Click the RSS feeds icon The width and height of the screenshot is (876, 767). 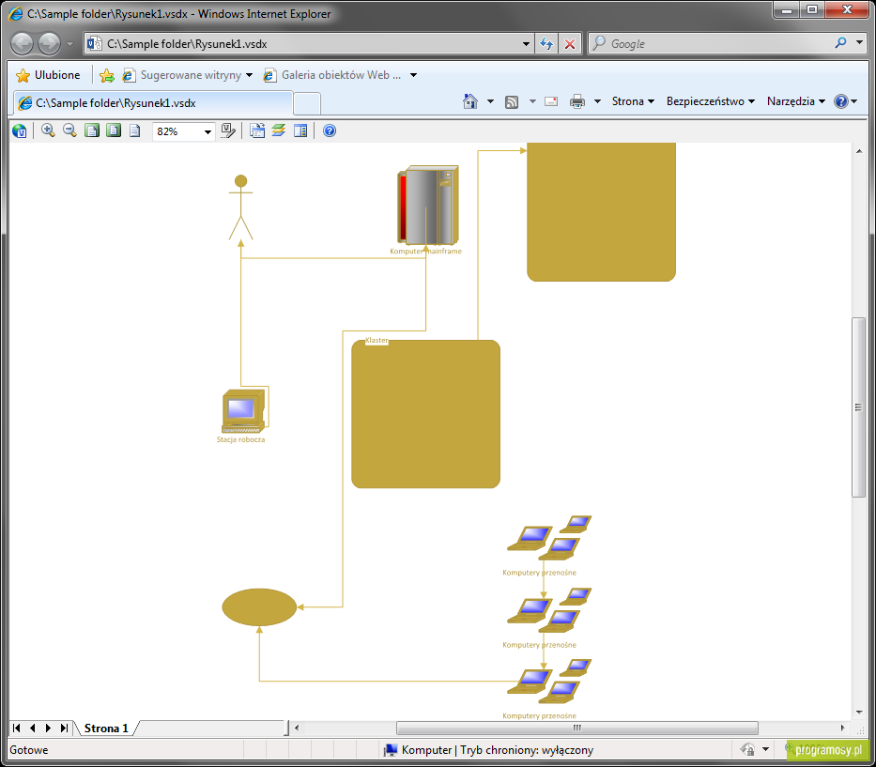click(x=512, y=101)
